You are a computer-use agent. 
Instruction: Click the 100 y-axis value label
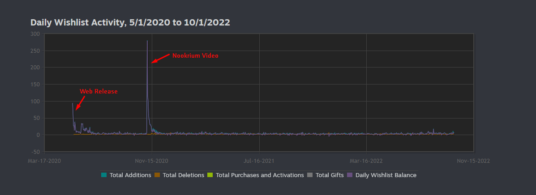(x=35, y=102)
